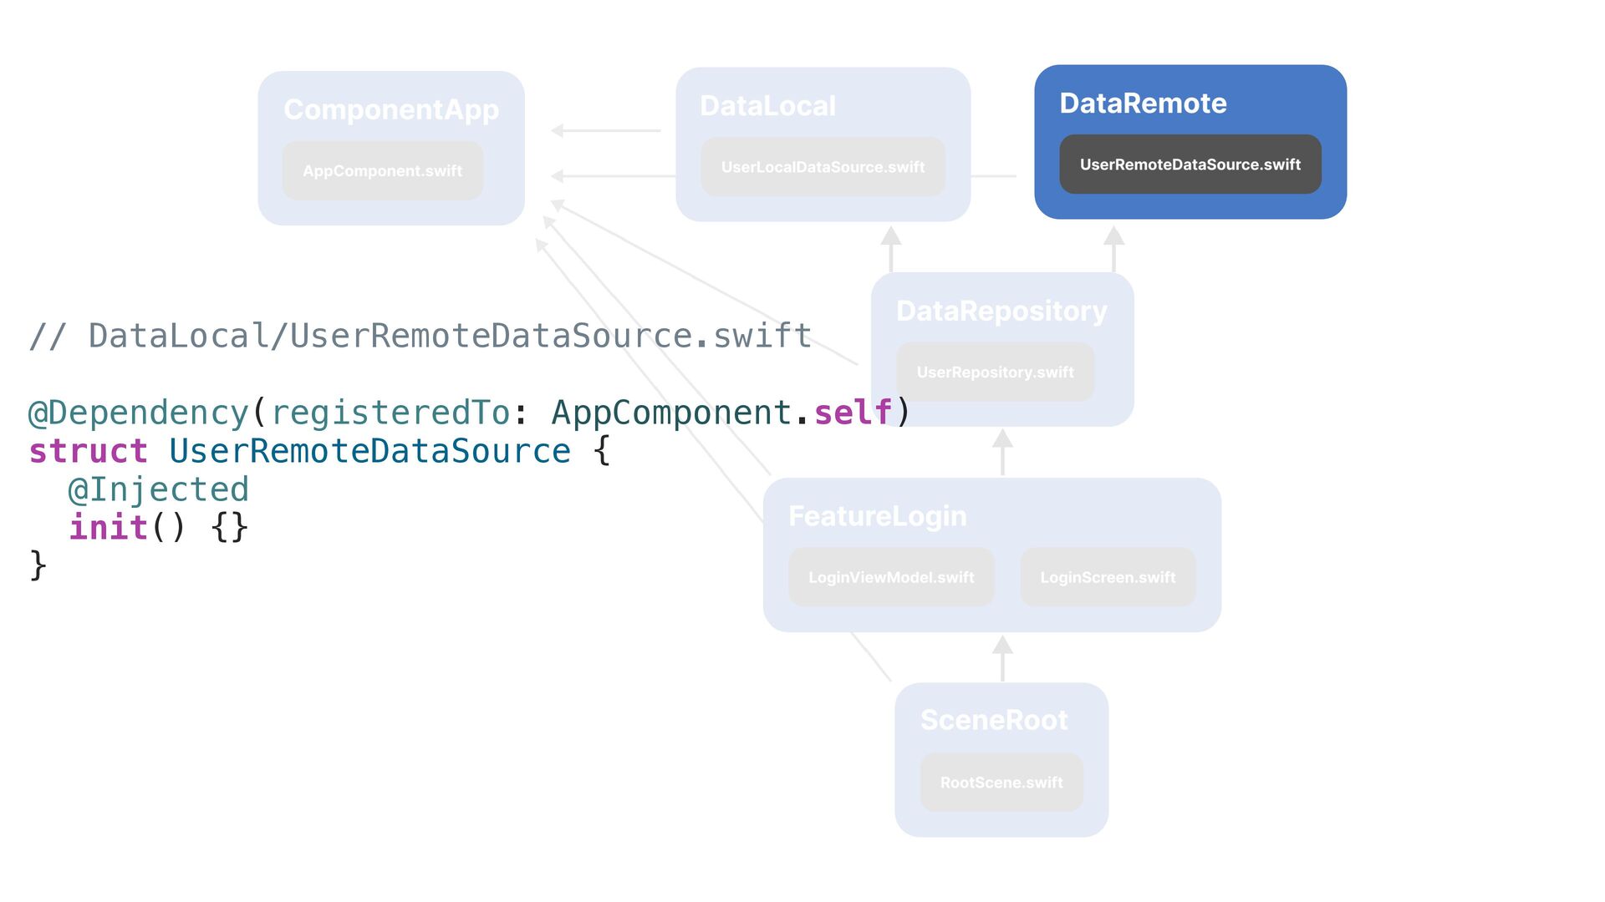Open the RootScene.swift file chip

tap(1001, 783)
